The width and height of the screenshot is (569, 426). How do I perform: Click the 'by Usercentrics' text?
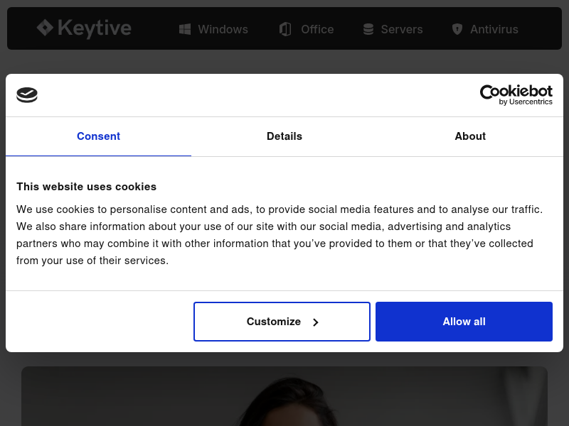coord(526,102)
